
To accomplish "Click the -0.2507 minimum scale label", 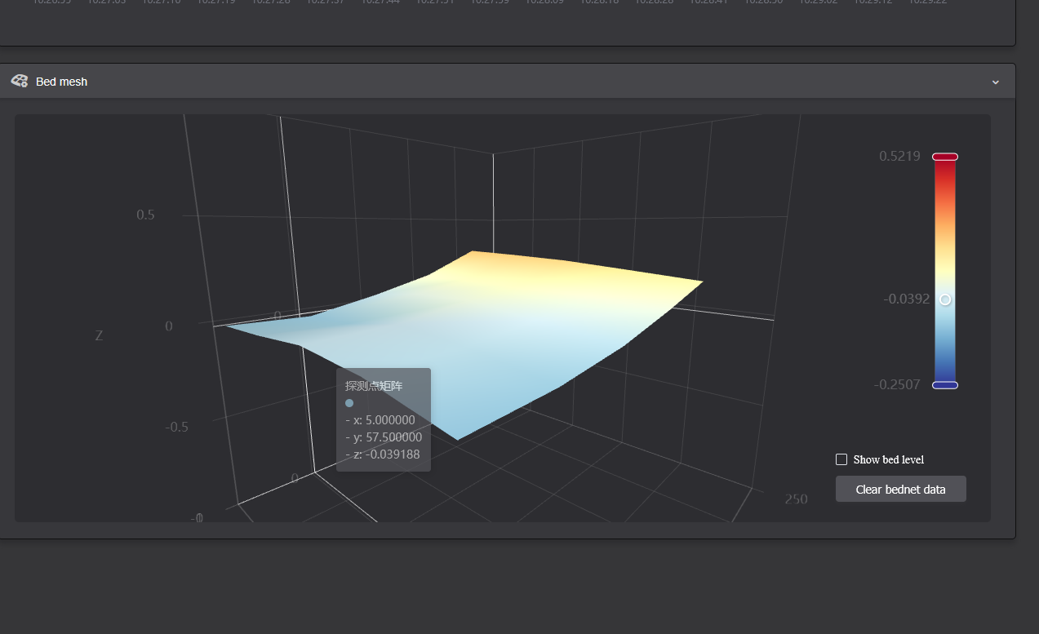I will [x=897, y=384].
